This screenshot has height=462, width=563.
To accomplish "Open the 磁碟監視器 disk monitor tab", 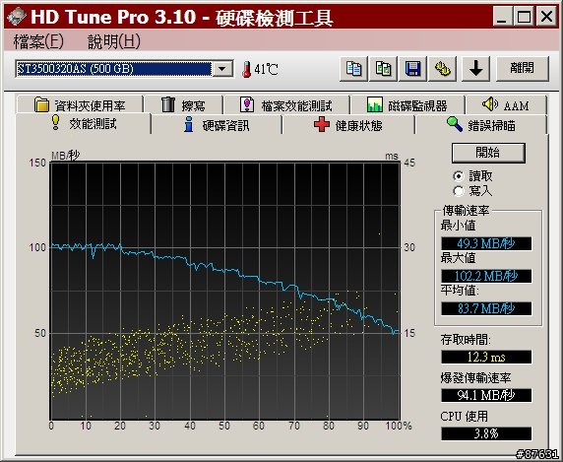I will click(x=407, y=105).
